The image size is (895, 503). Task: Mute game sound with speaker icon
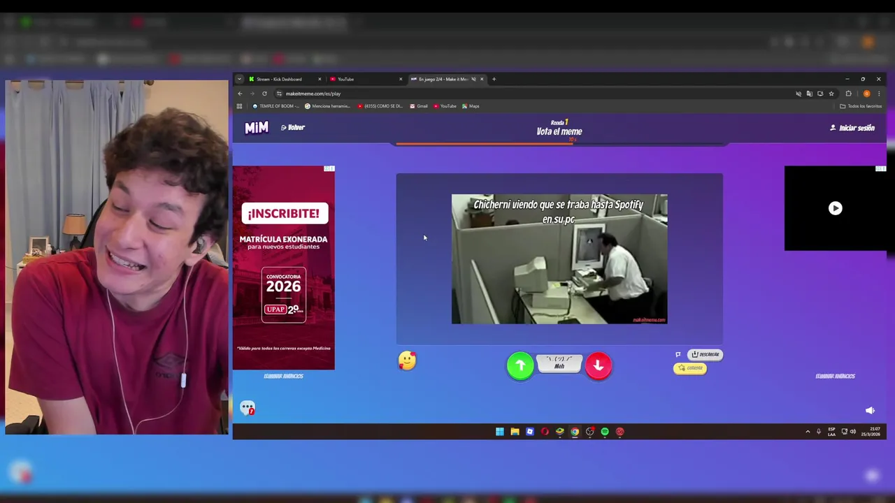coord(870,411)
